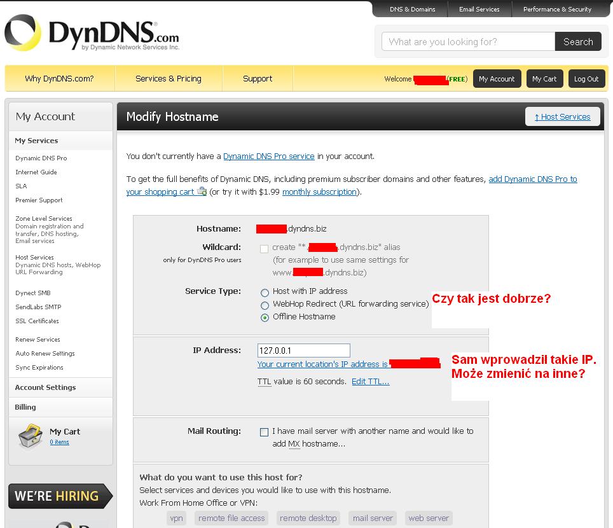Select the web server tag
The image size is (613, 528).
[x=429, y=518]
